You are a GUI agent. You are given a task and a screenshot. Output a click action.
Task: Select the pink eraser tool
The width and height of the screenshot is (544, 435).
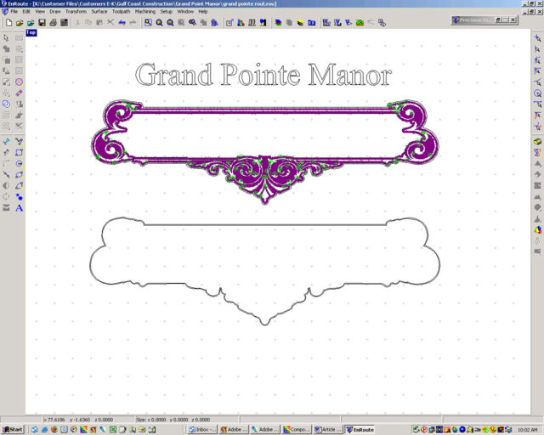click(19, 93)
